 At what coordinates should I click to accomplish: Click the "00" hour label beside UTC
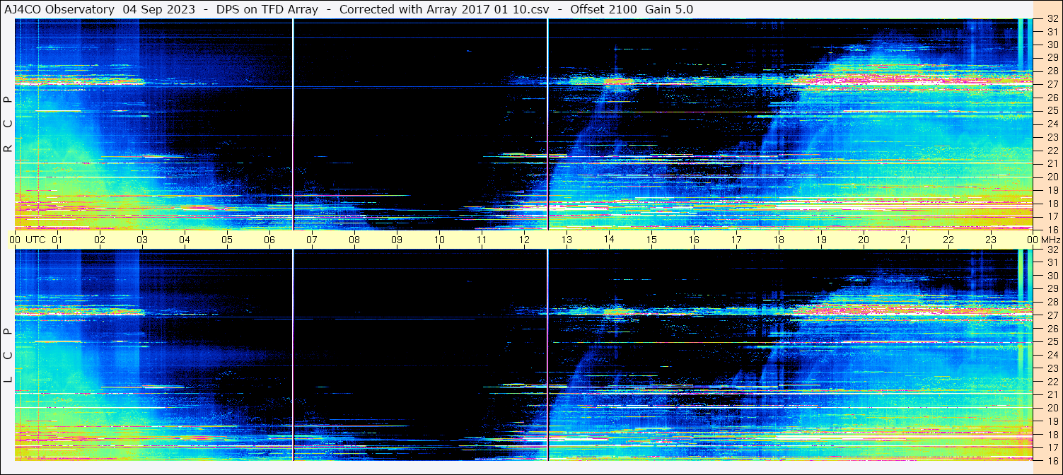click(15, 240)
